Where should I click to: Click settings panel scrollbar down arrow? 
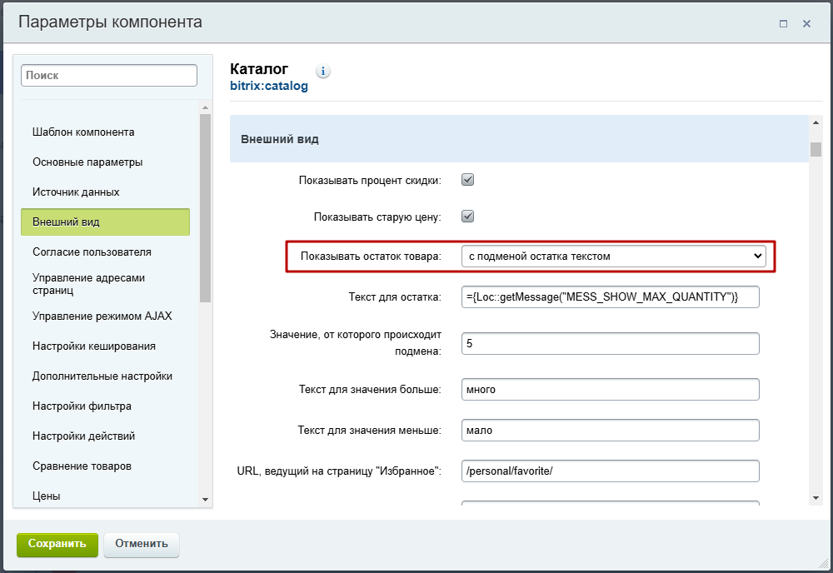(x=816, y=498)
